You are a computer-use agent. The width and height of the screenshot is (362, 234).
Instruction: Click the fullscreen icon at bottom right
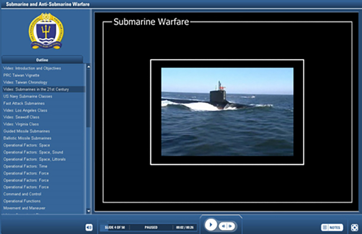click(x=355, y=227)
